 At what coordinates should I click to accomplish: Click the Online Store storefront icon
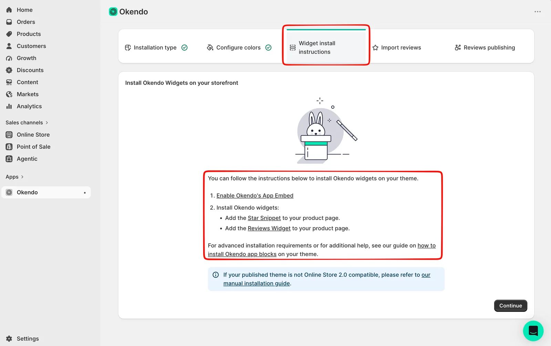9,135
